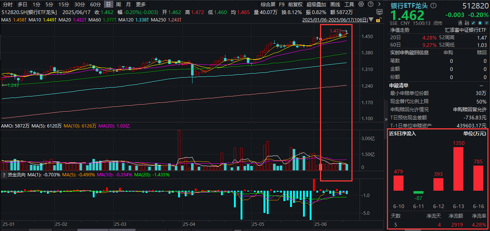Screen dimensions: 490x231
Task: Toggle 超级叠加 overlay mode
Action: [x=316, y=4]
